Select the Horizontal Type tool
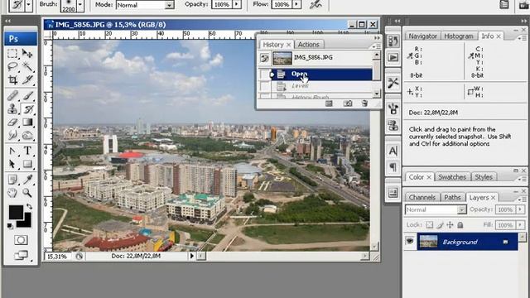The width and height of the screenshot is (530, 298). 27,151
